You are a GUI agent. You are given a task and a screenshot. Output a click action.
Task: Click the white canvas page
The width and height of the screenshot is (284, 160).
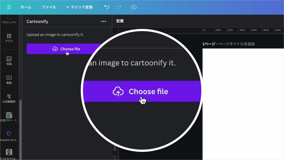pyautogui.click(x=243, y=104)
